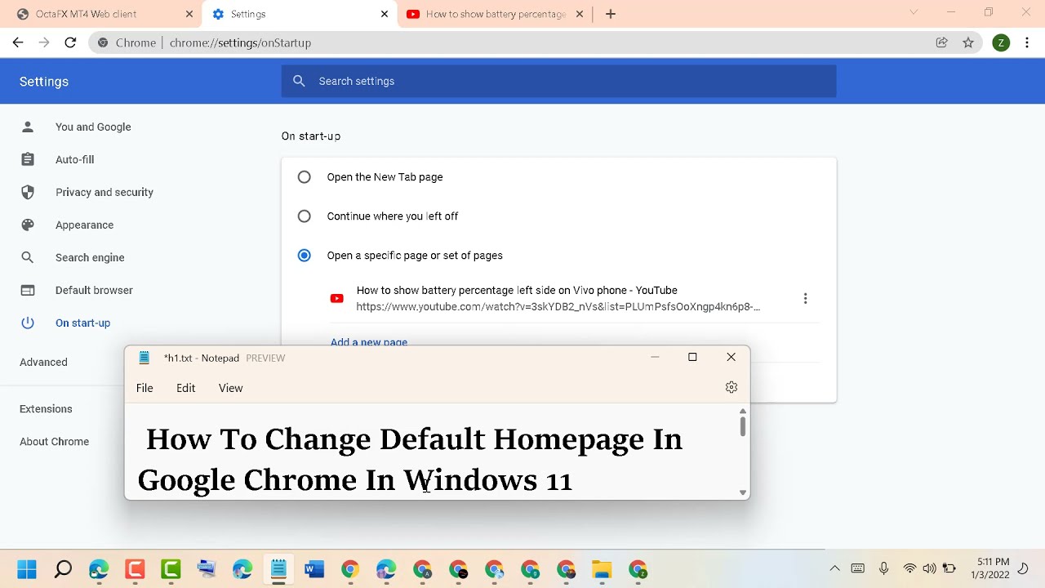Close the YouTube battery percentage tab
Image resolution: width=1045 pixels, height=588 pixels.
tap(580, 14)
